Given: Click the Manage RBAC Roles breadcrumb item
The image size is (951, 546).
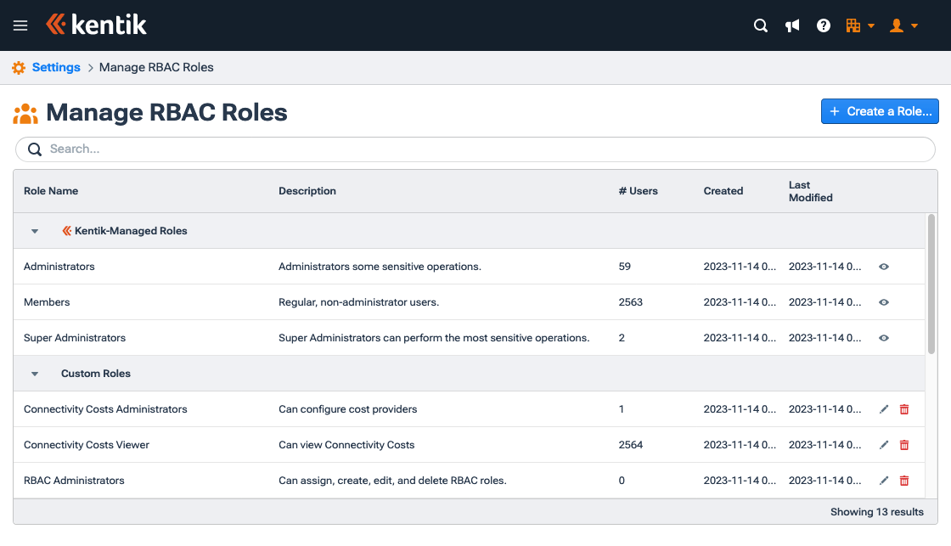Looking at the screenshot, I should click(x=155, y=67).
